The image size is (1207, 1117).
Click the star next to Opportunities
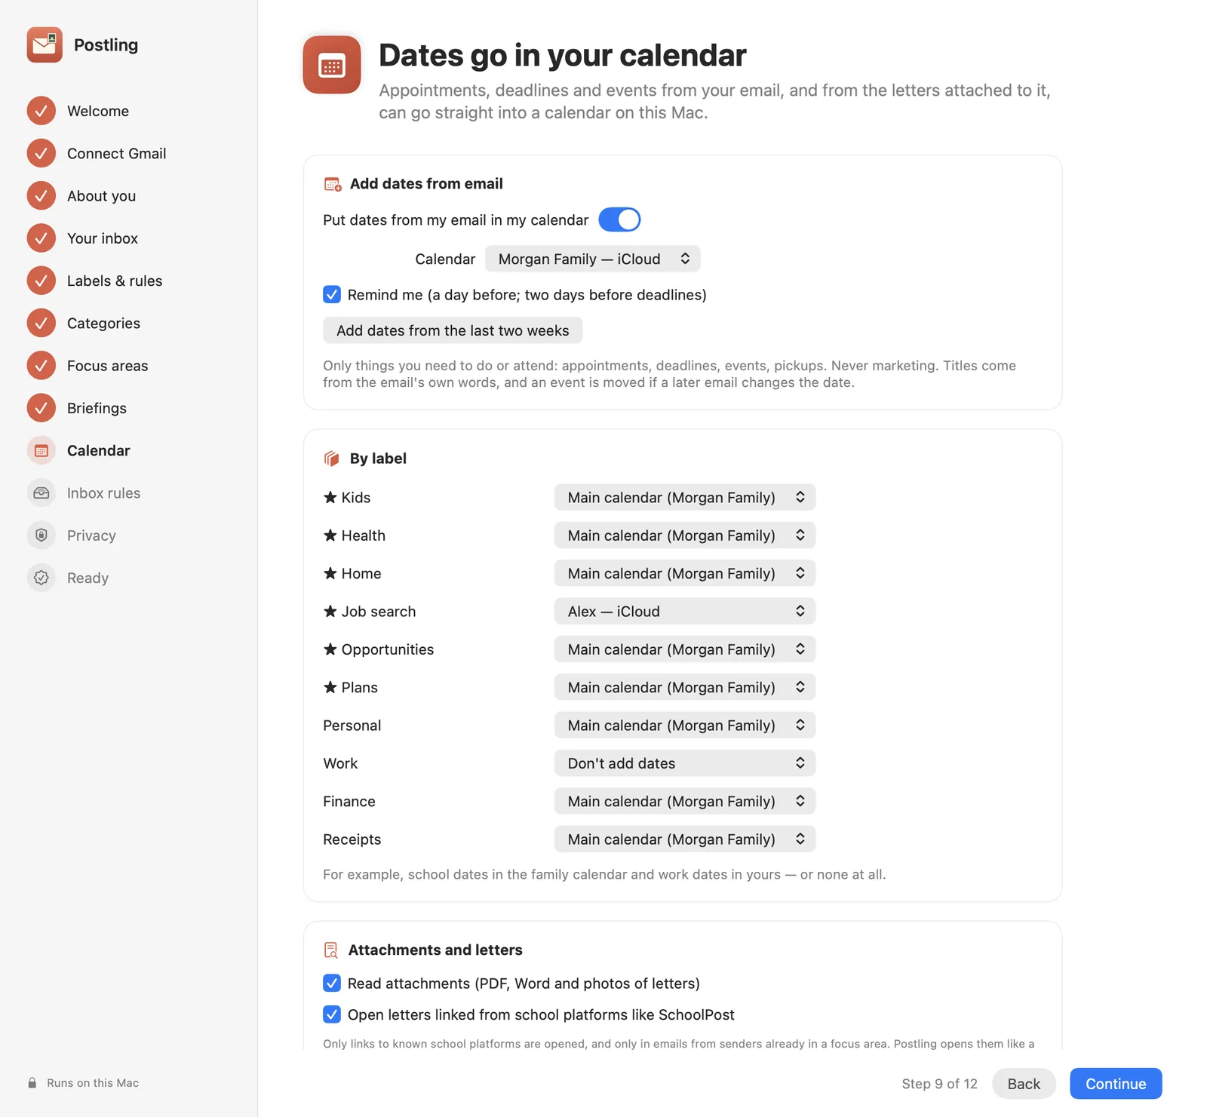pos(330,649)
